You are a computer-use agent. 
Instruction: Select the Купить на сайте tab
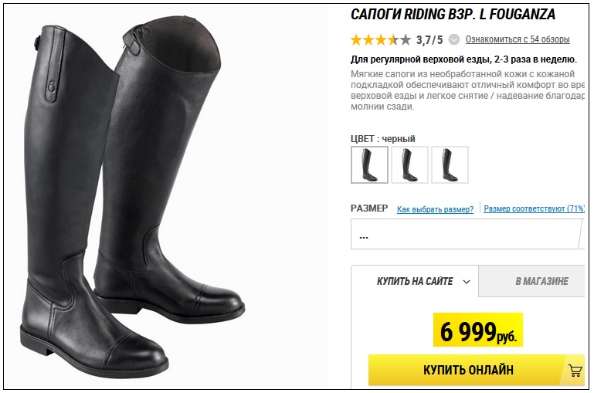pos(415,281)
